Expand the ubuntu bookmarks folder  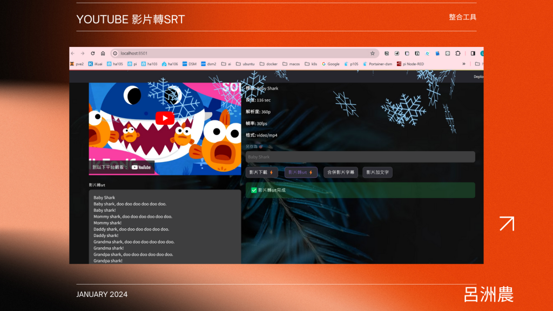coord(245,64)
